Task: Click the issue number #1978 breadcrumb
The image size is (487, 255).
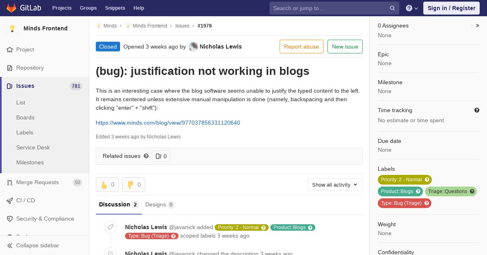Action: point(205,26)
